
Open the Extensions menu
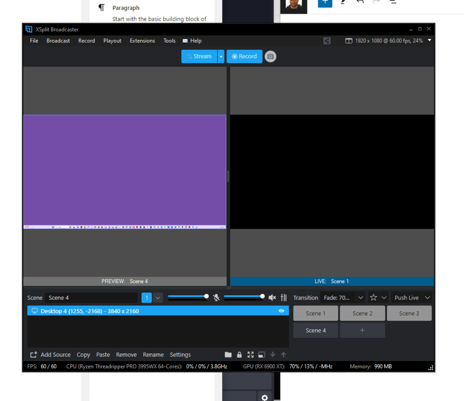click(x=142, y=41)
